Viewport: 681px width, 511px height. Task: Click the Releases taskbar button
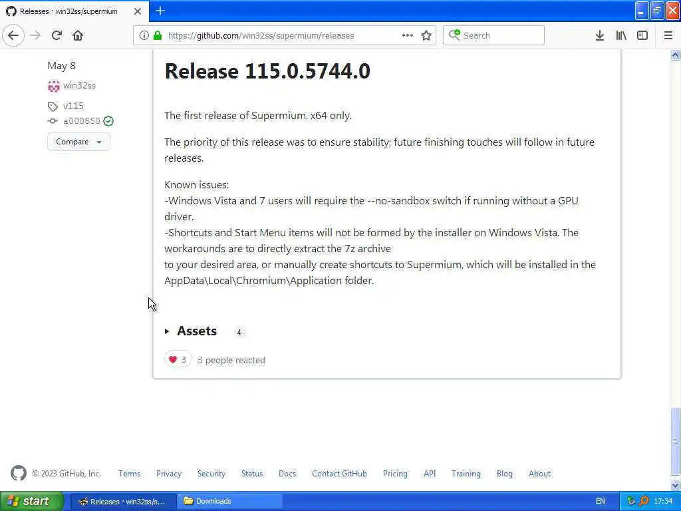click(123, 501)
